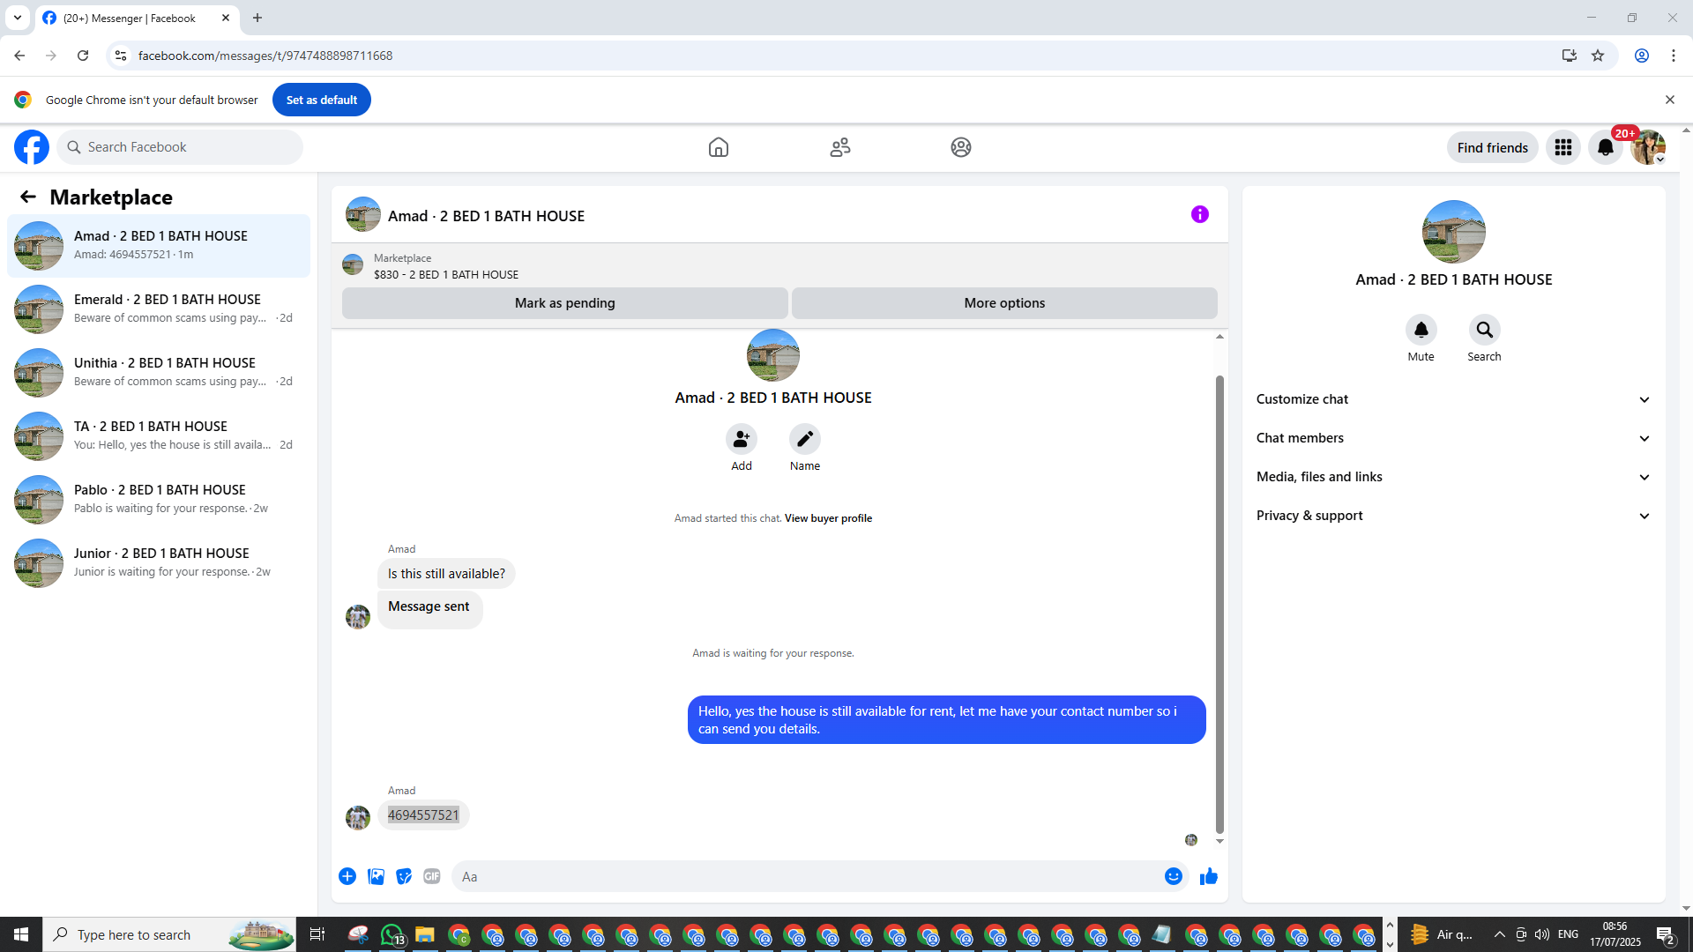Open the TA 2 BED 1 BATH conversation
The image size is (1693, 952).
[159, 436]
